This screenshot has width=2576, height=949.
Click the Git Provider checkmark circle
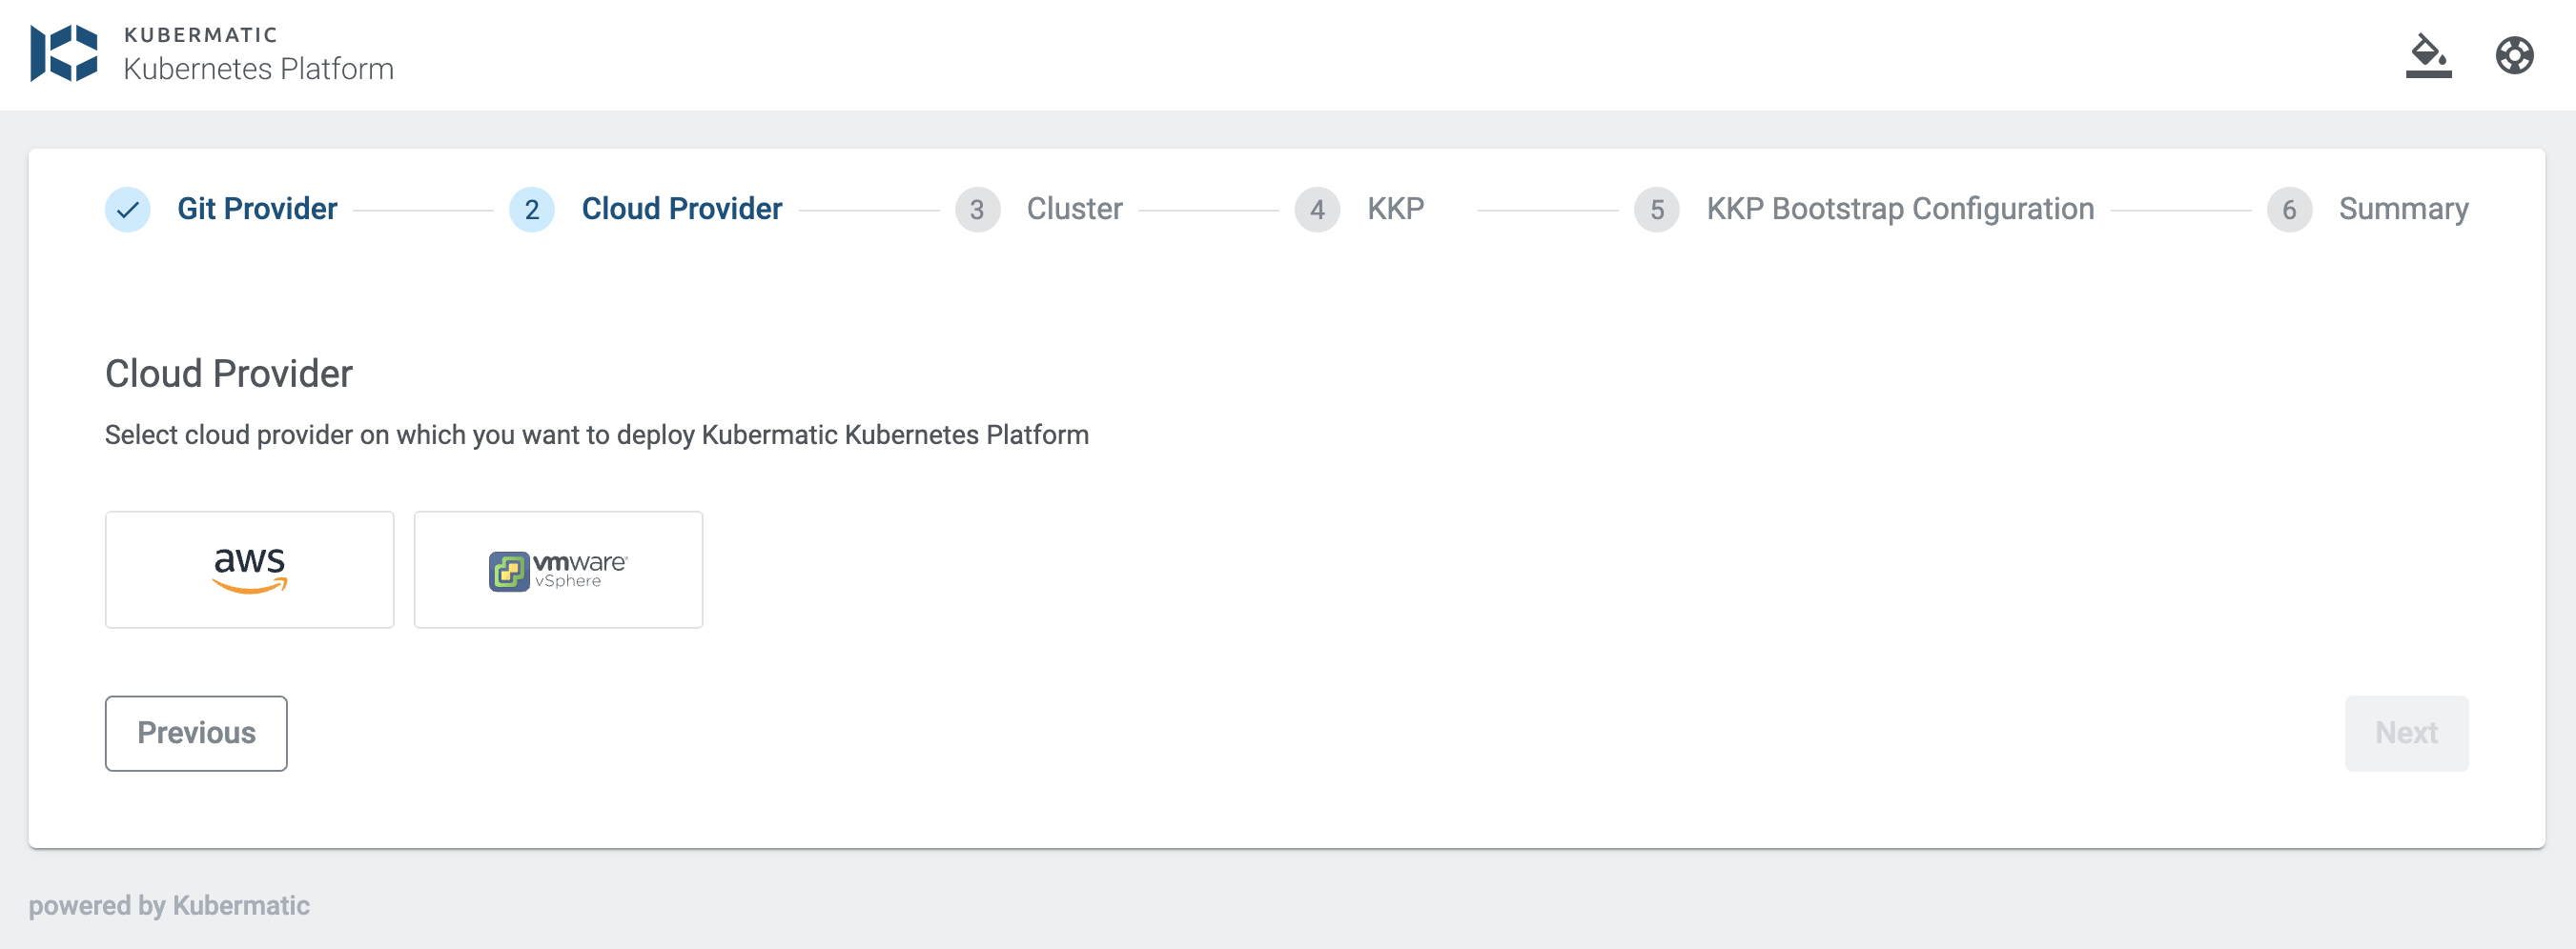(x=128, y=210)
